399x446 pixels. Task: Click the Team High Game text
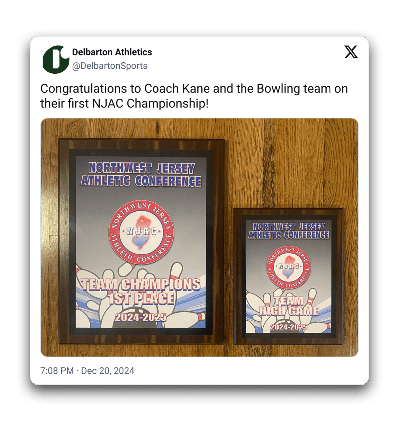tap(289, 306)
